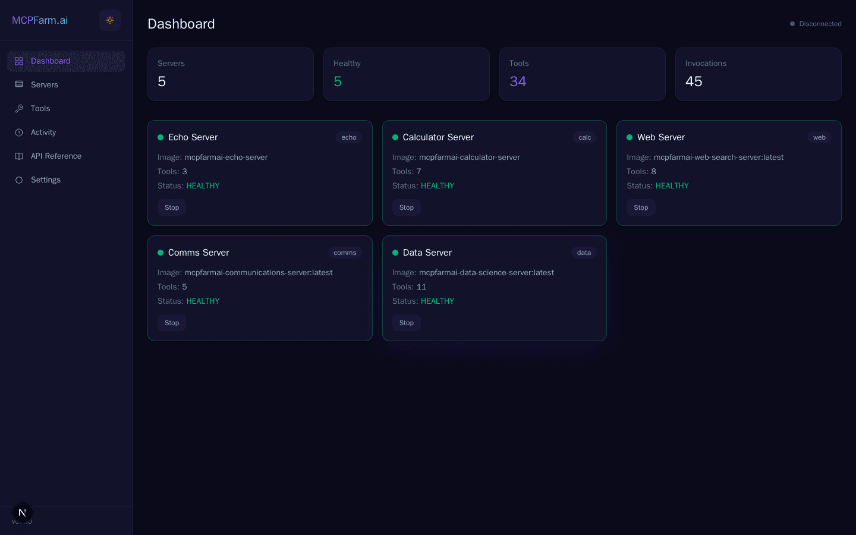Click the N avatar at bottom left
This screenshot has height=535, width=856.
[x=22, y=512]
